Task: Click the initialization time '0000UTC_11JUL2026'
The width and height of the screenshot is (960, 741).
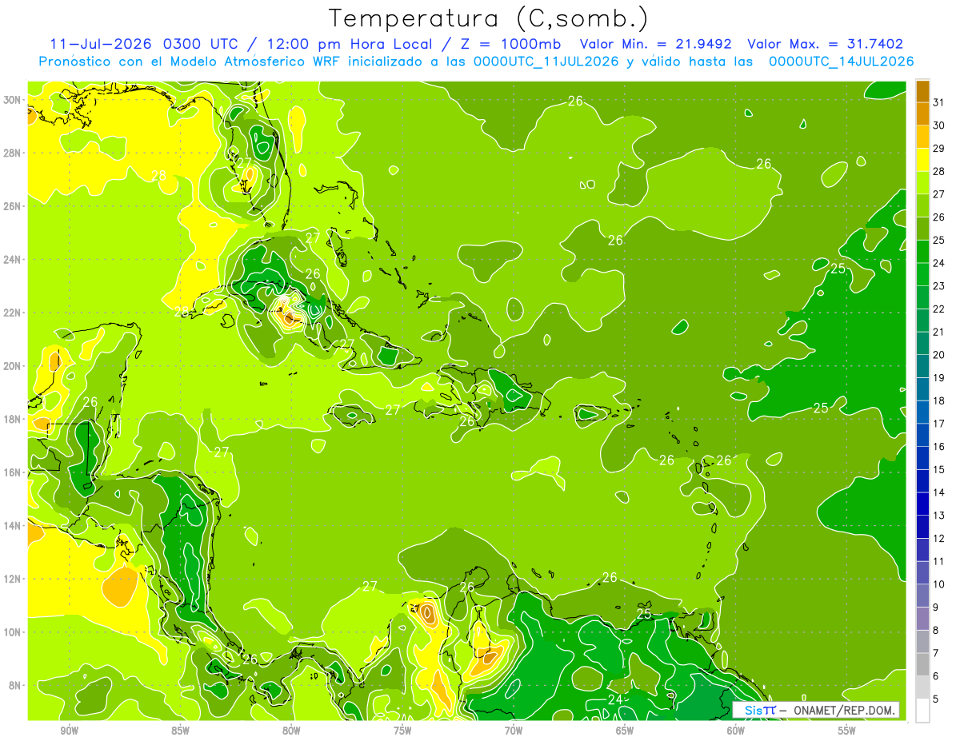Action: click(x=546, y=62)
